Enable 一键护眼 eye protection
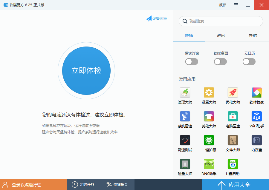The height and width of the screenshot is (190, 269). coord(209,143)
